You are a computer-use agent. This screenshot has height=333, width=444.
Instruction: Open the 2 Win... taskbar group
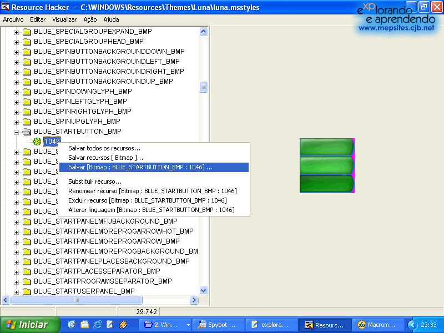tap(165, 325)
